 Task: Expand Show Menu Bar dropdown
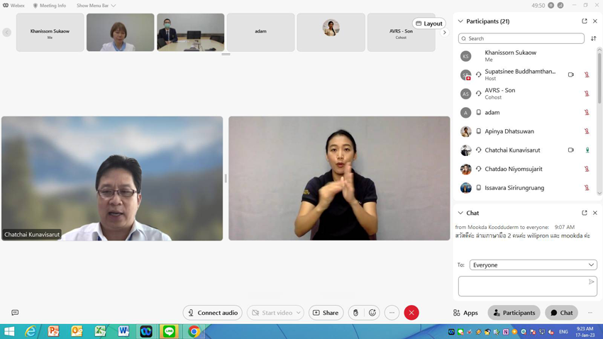click(x=96, y=6)
